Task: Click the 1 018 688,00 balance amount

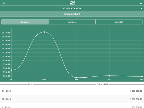Action: [x=136, y=91]
